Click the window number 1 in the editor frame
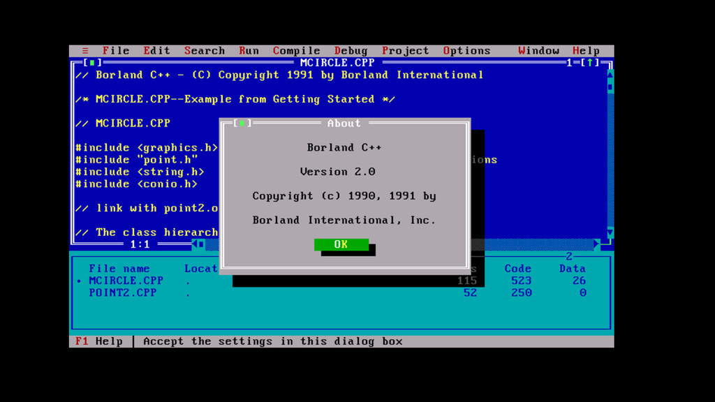The height and width of the screenshot is (402, 715). (x=569, y=62)
